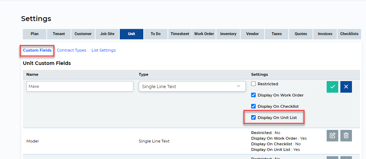Click the Name column header
The width and height of the screenshot is (366, 159).
pos(32,75)
